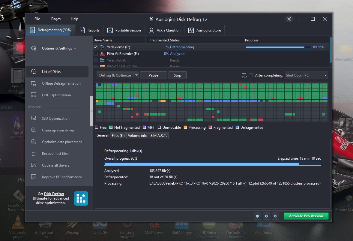Click the Update all drivers icon
Image resolution: width=353 pixels, height=241 pixels.
click(34, 165)
